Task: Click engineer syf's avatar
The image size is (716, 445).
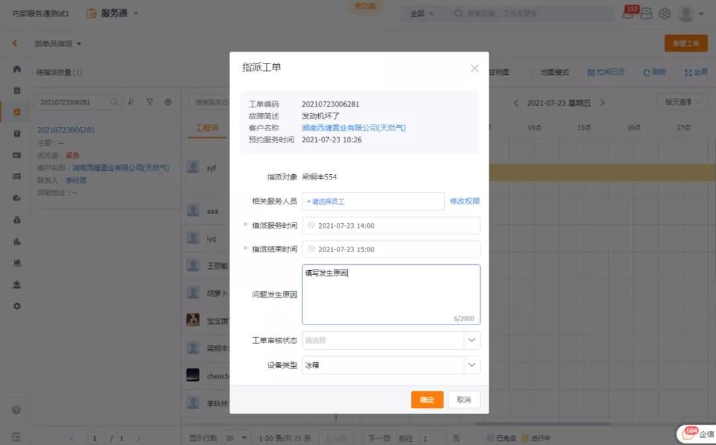Action: [x=193, y=167]
